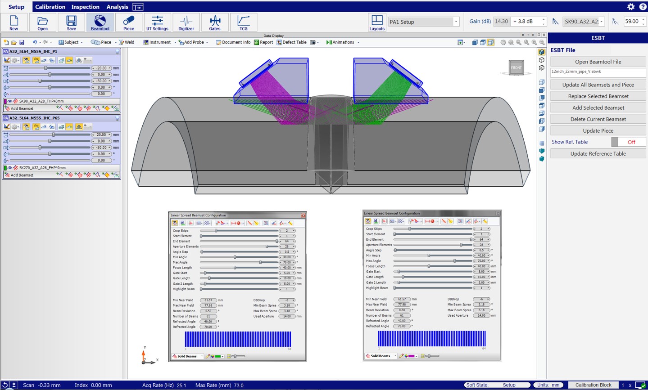Click the Piece icon in the ribbon
648x390 pixels.
(x=129, y=22)
